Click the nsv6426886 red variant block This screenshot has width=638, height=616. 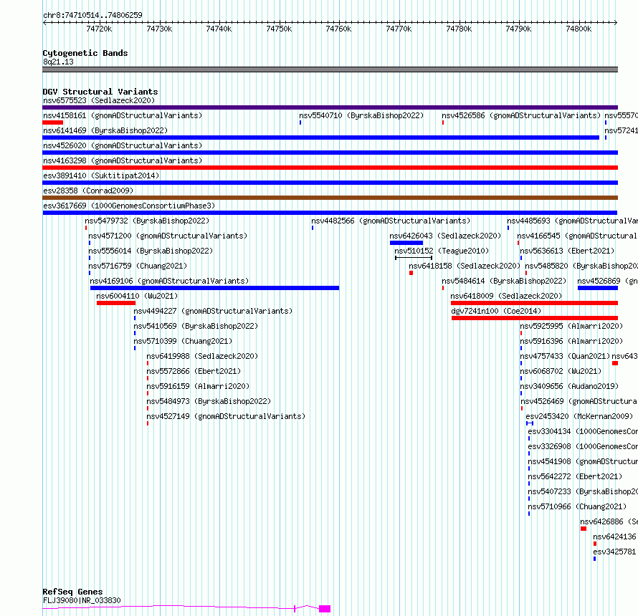coord(584,529)
